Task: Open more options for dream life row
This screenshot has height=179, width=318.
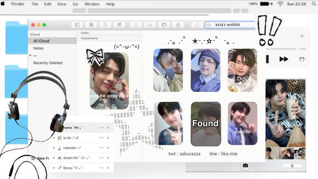Action: click(x=101, y=158)
